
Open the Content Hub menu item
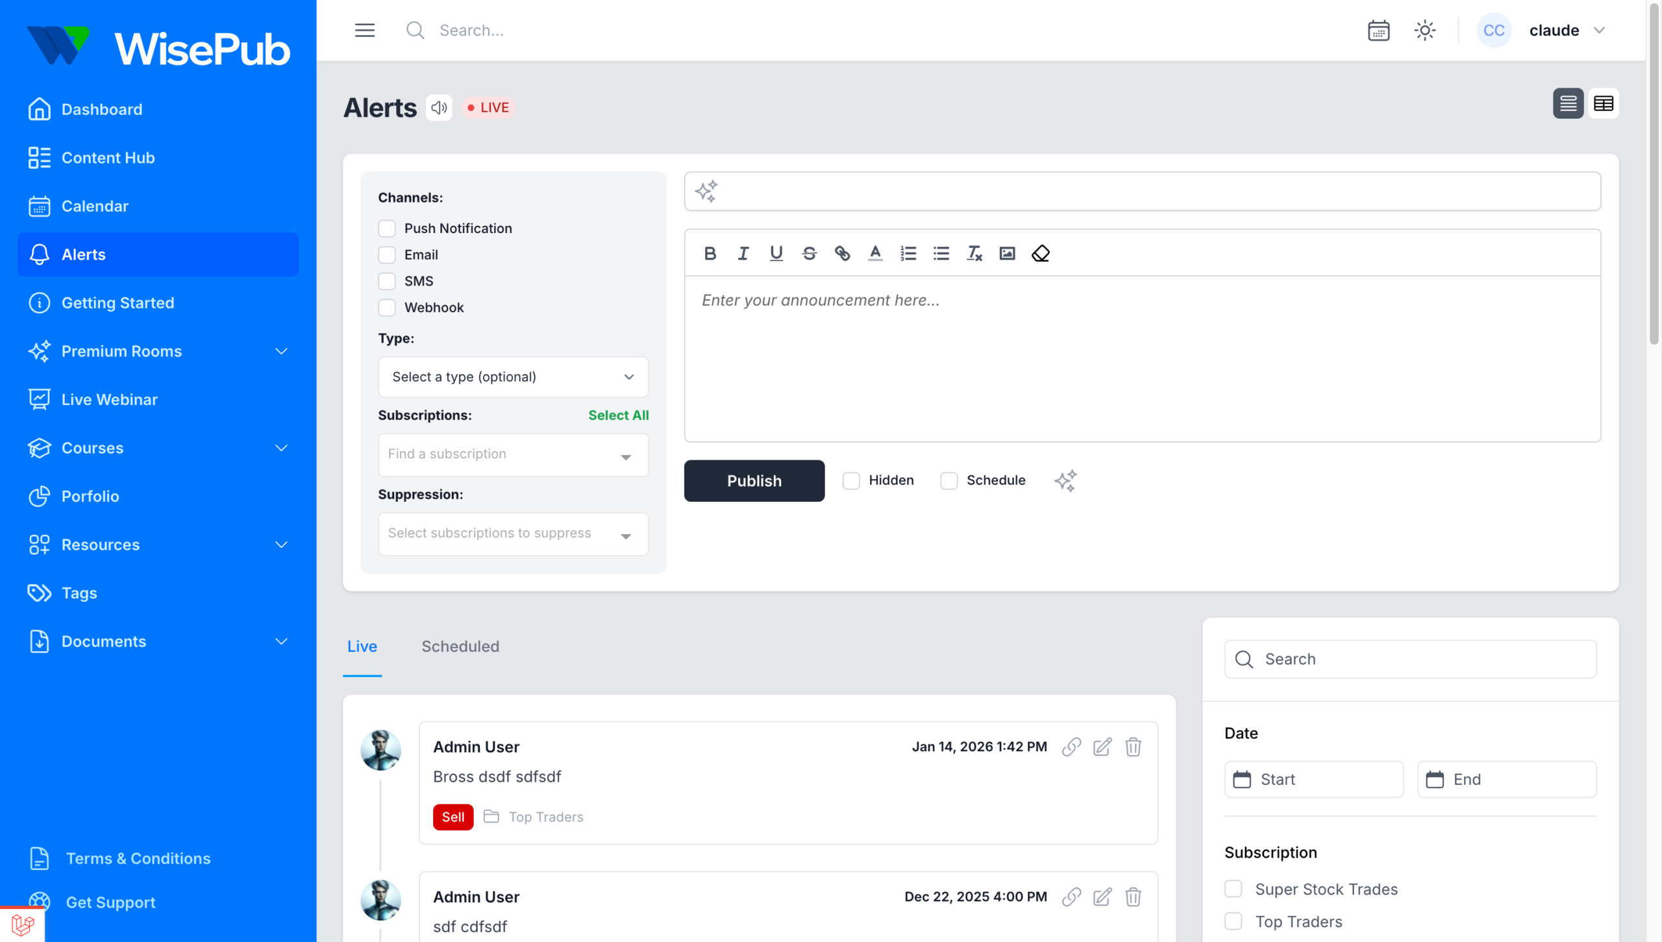click(x=108, y=157)
